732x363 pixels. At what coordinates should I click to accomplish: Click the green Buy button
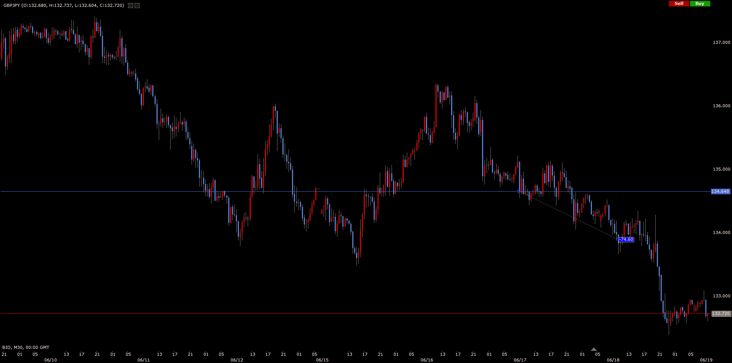(x=700, y=3)
